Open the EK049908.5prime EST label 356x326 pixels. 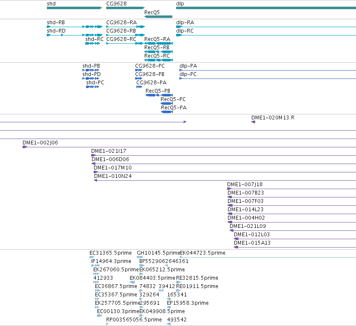pyautogui.click(x=162, y=312)
